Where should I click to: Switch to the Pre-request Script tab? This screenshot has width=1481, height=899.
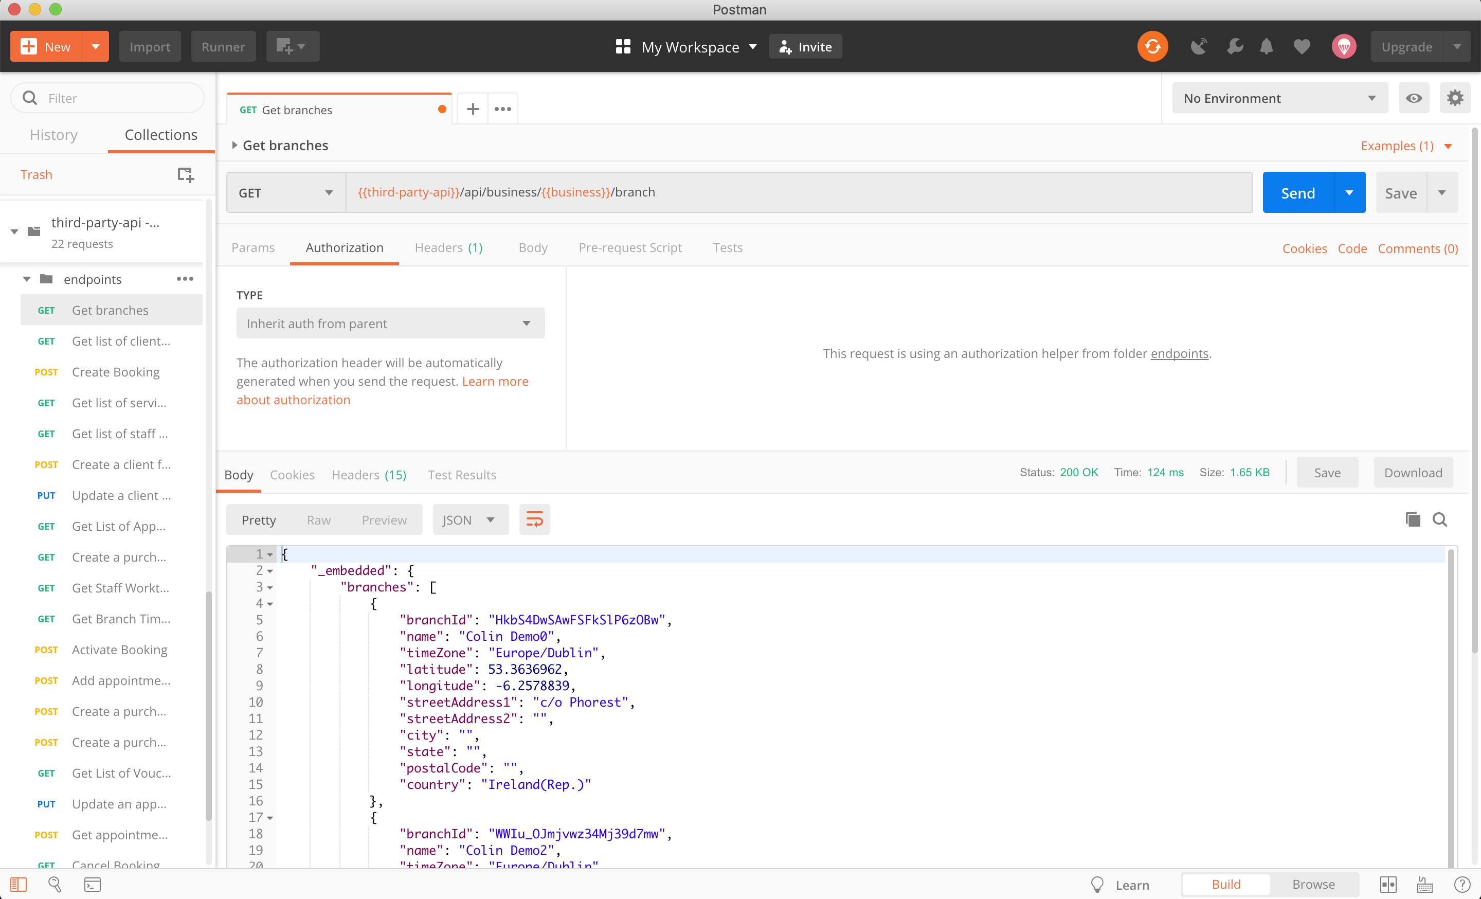[x=629, y=247]
